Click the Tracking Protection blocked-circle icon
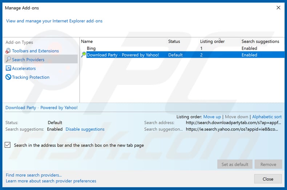 (8, 77)
